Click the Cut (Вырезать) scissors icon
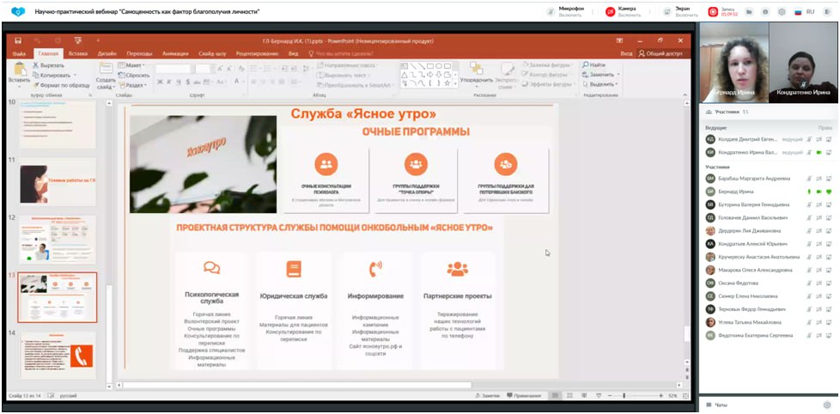 point(35,65)
